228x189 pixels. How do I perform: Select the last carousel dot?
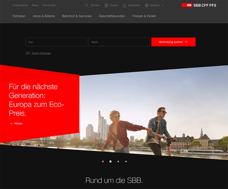pos(126,161)
